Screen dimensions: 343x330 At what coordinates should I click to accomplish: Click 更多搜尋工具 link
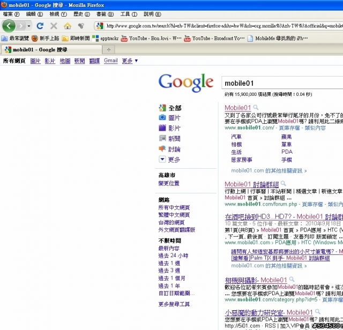(x=174, y=304)
